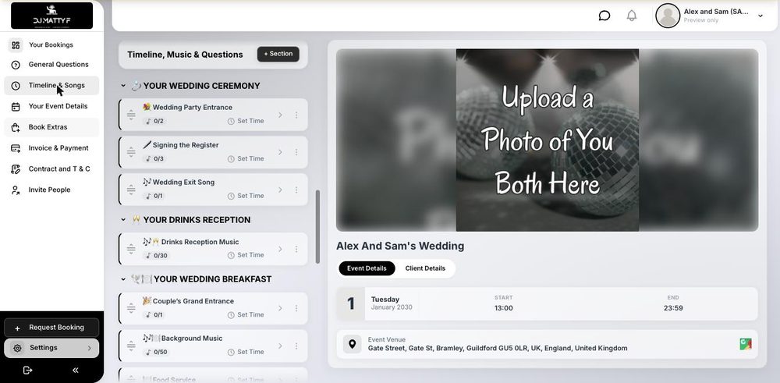780x383 pixels.
Task: Click the Your Bookings grid icon
Action: [16, 45]
